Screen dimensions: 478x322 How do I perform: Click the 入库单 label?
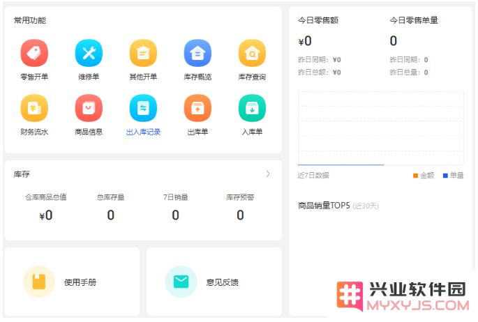pos(252,132)
